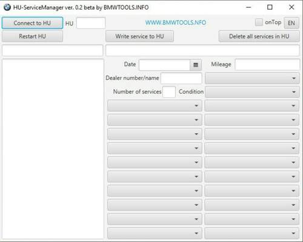The width and height of the screenshot is (303, 242).
Task: Open the date picker calendar icon
Action: click(x=196, y=65)
